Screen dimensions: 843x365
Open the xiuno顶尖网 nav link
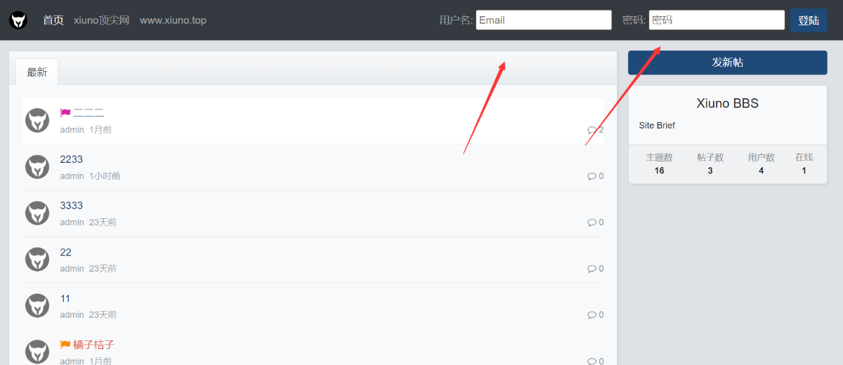point(102,20)
